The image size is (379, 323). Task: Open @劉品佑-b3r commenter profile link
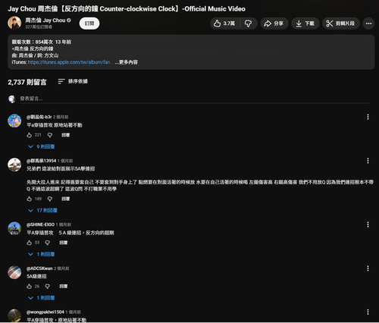[39, 117]
